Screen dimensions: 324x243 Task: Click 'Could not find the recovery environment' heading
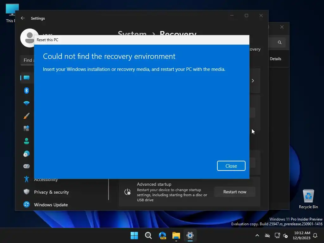[109, 56]
